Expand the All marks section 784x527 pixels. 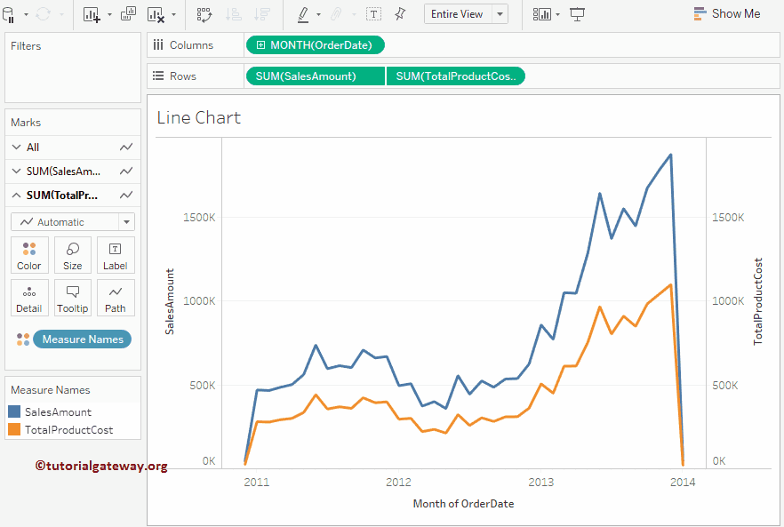coord(17,148)
